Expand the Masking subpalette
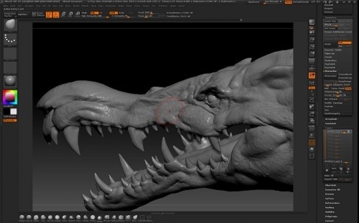This screenshot has height=223, width=359. [x=329, y=208]
